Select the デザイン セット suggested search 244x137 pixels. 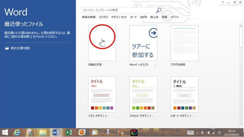pyautogui.click(x=119, y=17)
